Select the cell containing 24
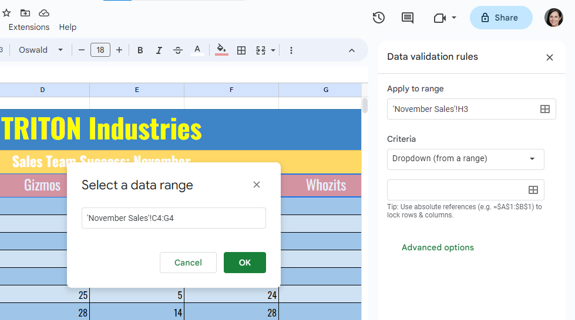The height and width of the screenshot is (320, 575). [x=231, y=295]
